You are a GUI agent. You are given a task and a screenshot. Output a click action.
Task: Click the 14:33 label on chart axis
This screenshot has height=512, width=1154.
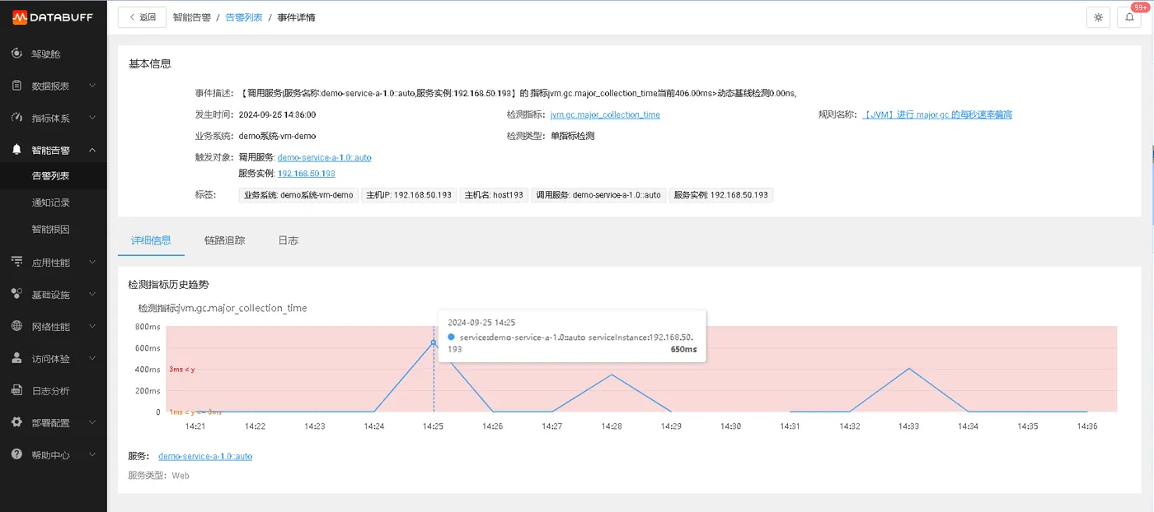(909, 426)
